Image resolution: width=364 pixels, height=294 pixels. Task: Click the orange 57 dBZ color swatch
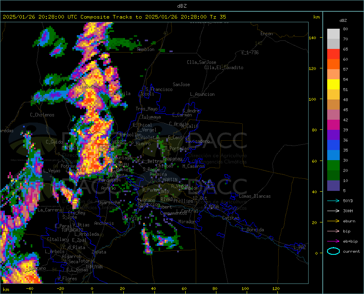(333, 64)
